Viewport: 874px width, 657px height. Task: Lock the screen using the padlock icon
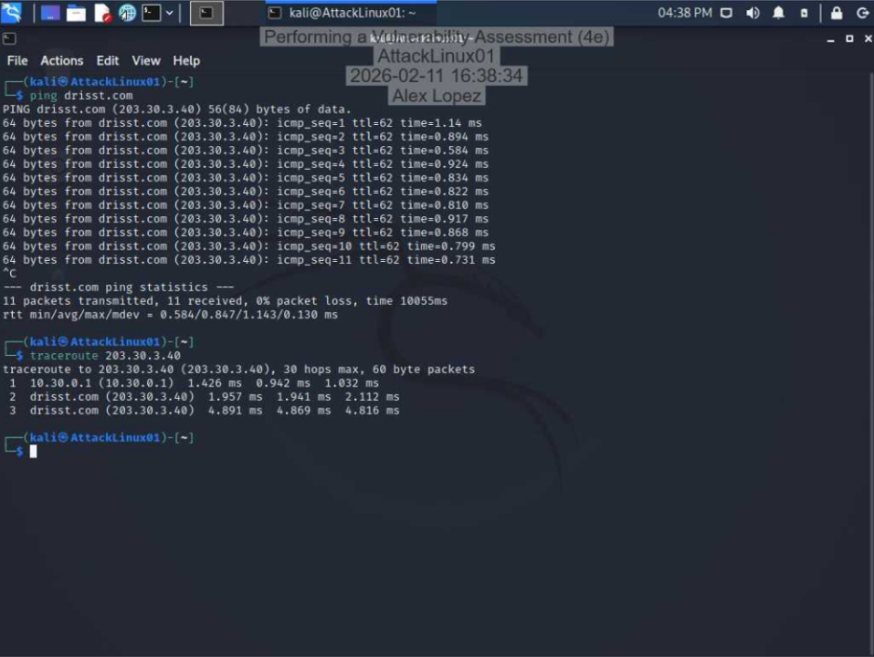tap(836, 13)
